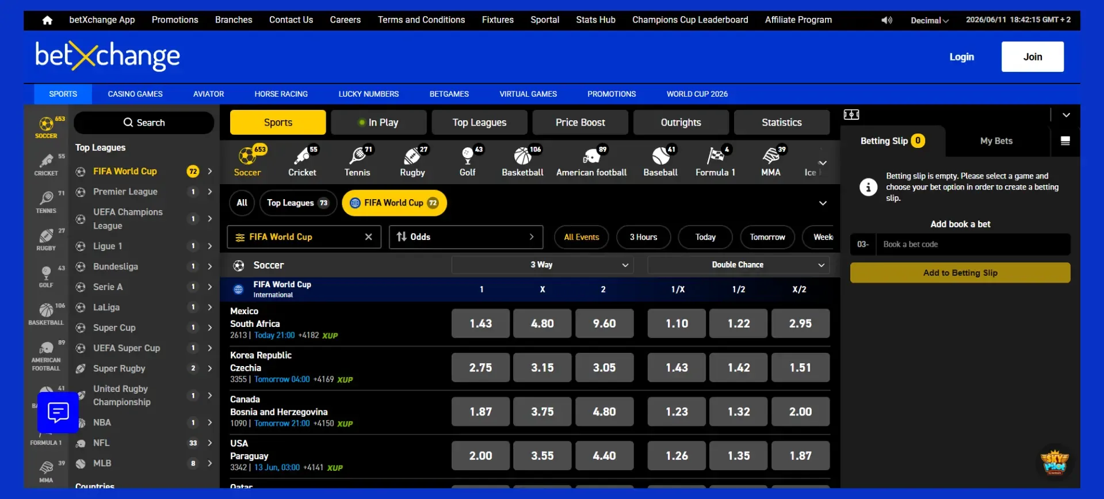Screen dimensions: 1104x499
Task: Choose Tennis in the sports carousel
Action: [x=357, y=161]
